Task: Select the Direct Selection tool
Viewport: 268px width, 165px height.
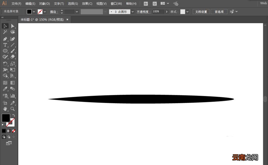Action: coord(13,26)
